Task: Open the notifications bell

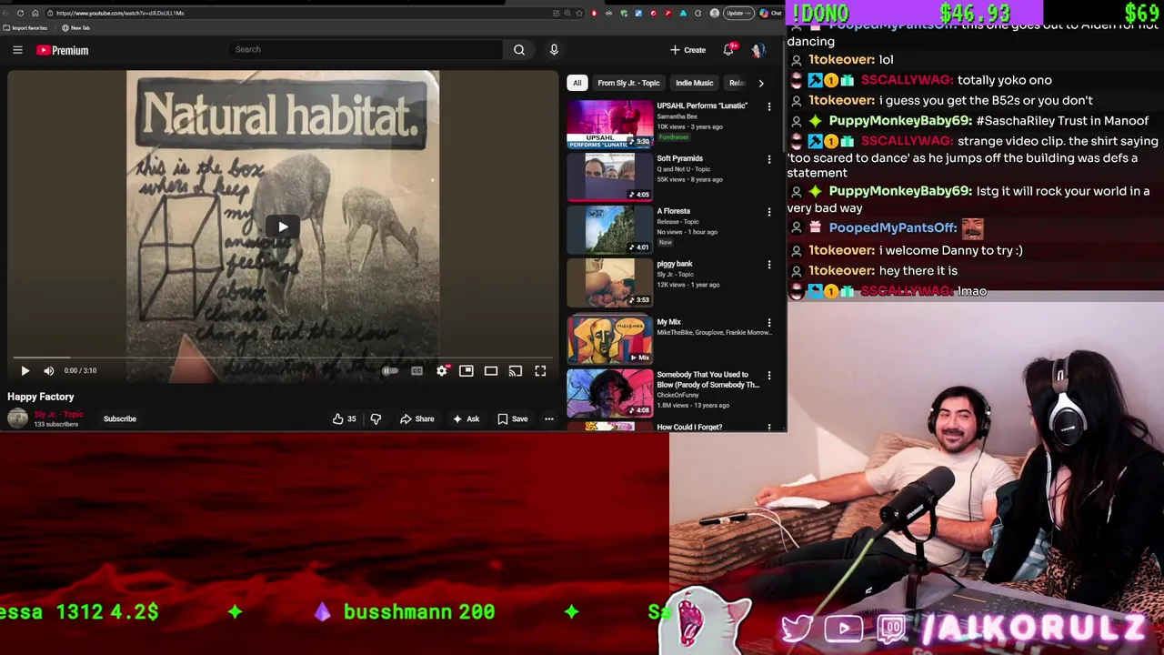Action: coord(728,50)
